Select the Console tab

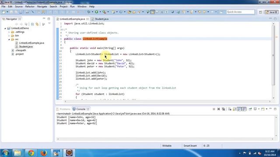[x=80, y=109]
